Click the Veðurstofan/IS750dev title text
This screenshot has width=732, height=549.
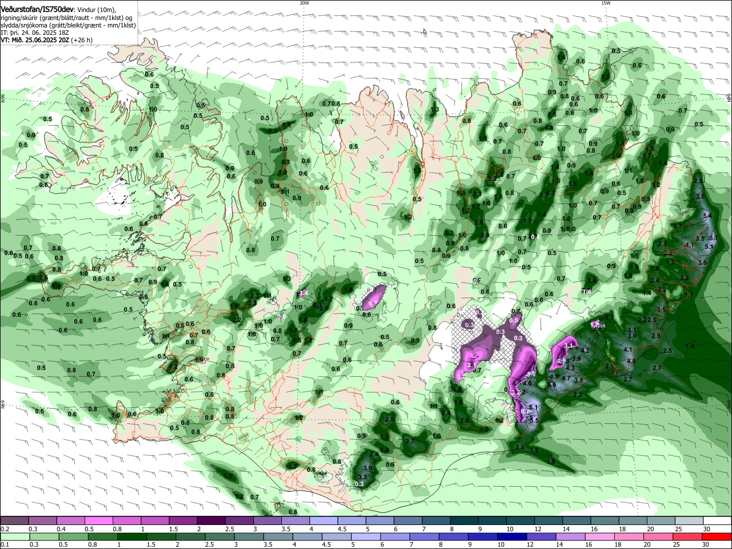[37, 10]
